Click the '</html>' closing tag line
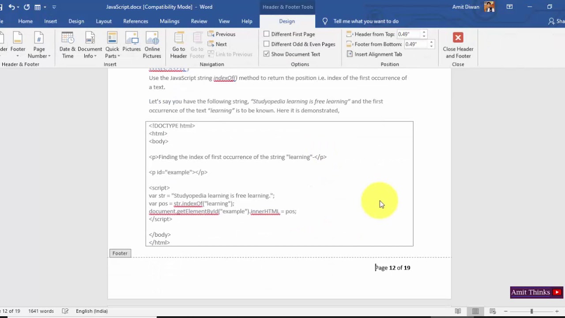 click(159, 242)
